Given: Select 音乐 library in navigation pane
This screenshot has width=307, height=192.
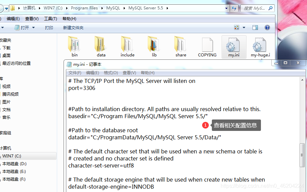Looking at the screenshot, I should [x=6, y=117].
